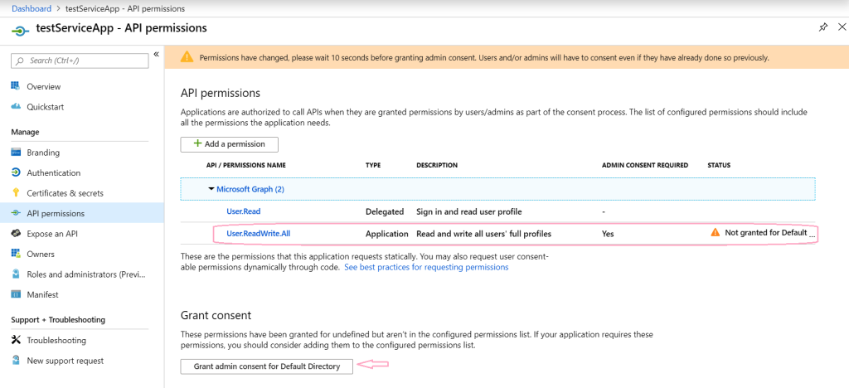The image size is (849, 388).
Task: Click the Application type cell
Action: point(386,234)
